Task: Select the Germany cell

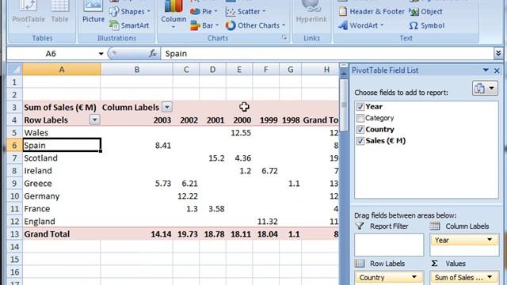Action: [62, 196]
